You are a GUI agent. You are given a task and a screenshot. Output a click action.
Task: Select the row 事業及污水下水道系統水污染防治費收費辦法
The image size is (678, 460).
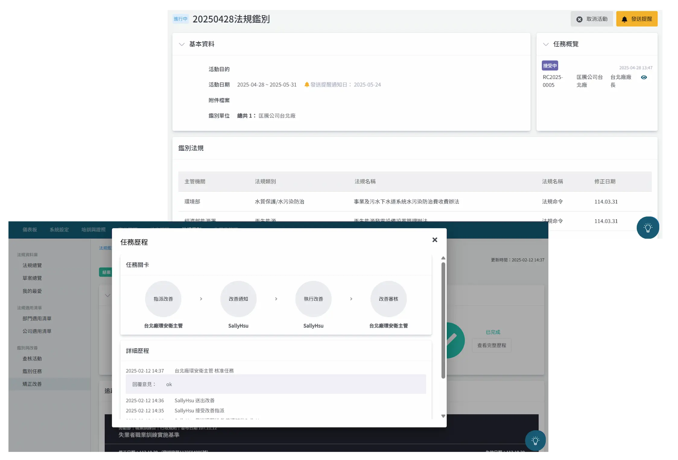coord(415,201)
